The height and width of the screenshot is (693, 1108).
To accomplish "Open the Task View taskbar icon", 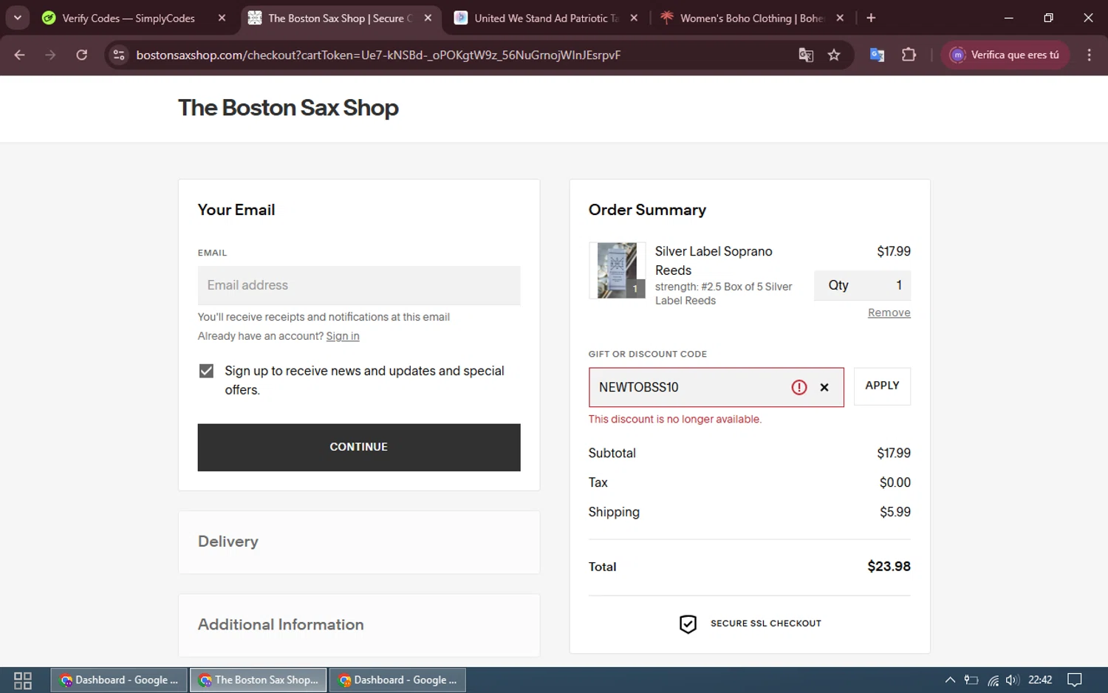I will coord(23,680).
